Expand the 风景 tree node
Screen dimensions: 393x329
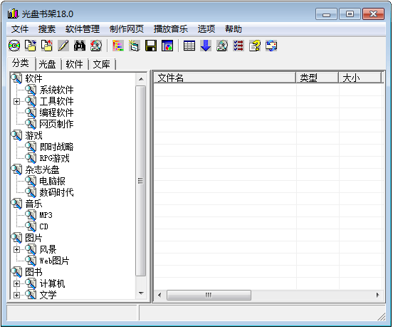16,250
